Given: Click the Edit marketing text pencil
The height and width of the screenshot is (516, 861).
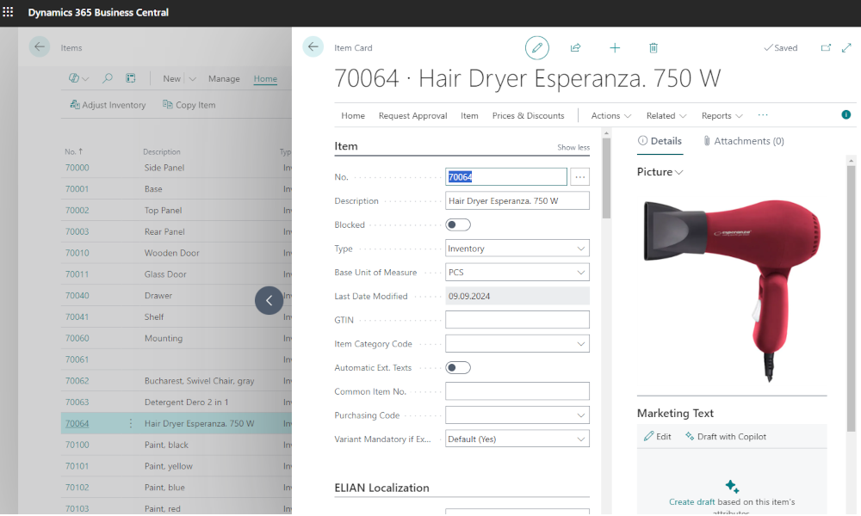Looking at the screenshot, I should point(658,437).
